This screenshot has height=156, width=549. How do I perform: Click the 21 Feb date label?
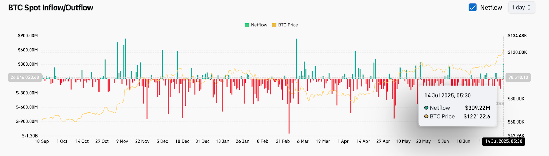click(283, 141)
